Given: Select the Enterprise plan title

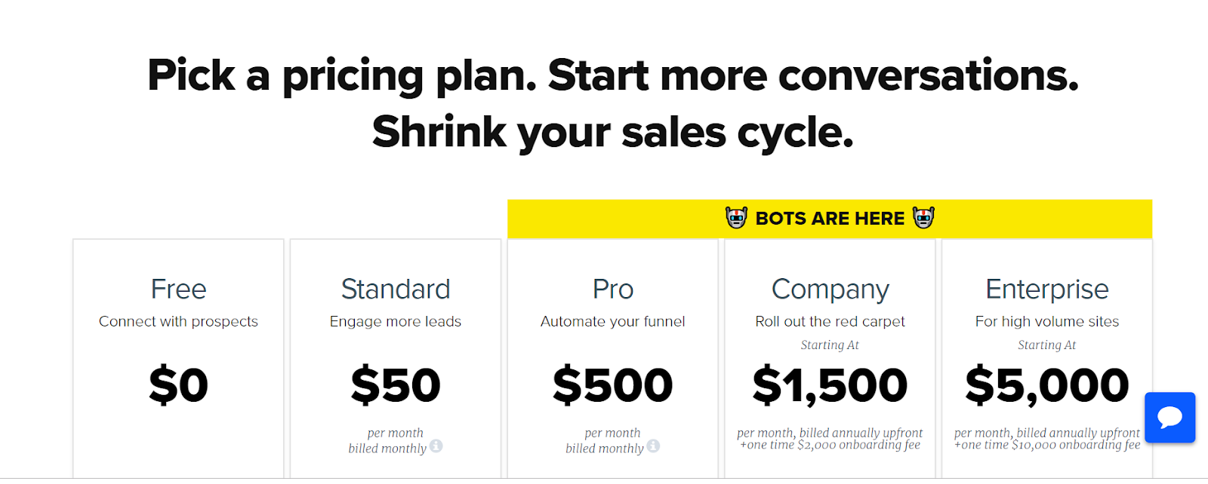Looking at the screenshot, I should pos(1047,290).
